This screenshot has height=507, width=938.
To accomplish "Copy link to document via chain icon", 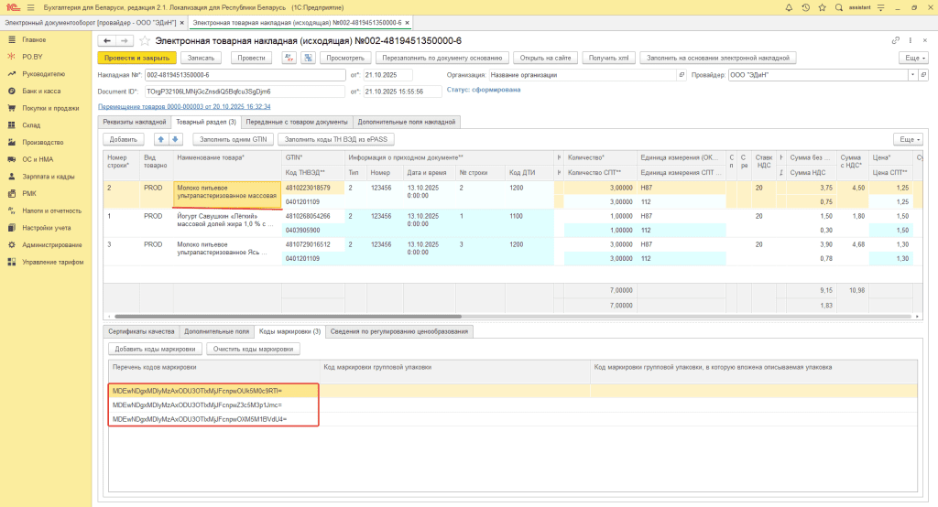I will point(895,40).
